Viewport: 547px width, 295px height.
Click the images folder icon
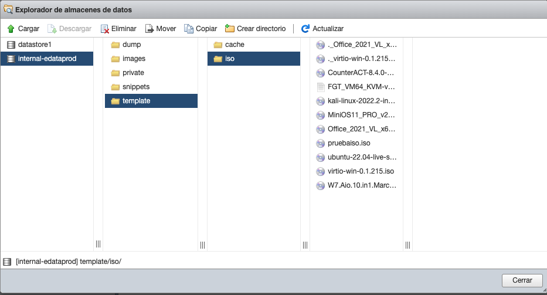(x=115, y=59)
